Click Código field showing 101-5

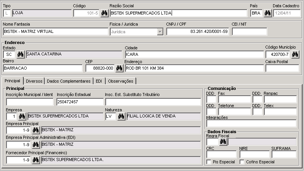(86, 13)
